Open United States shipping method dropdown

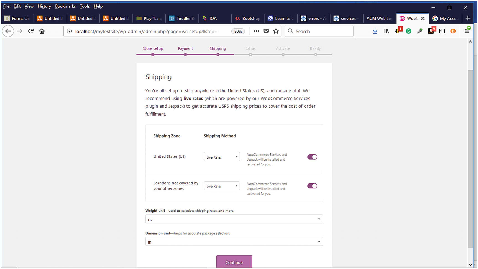[x=222, y=157]
